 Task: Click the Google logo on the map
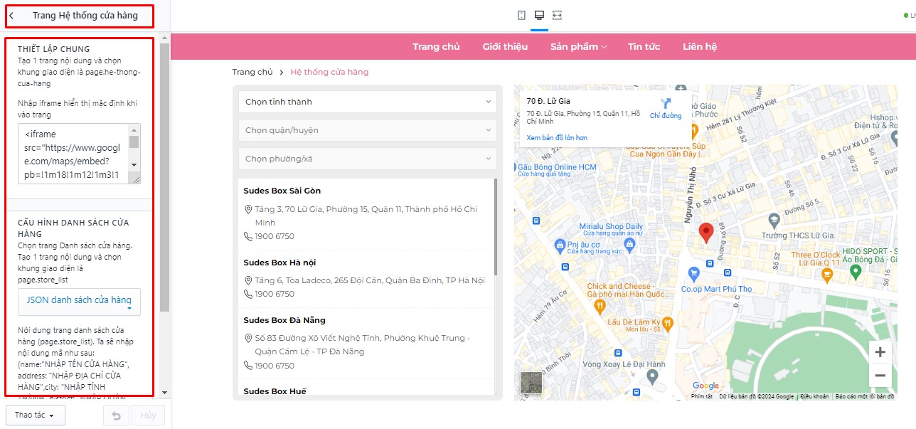click(x=705, y=386)
